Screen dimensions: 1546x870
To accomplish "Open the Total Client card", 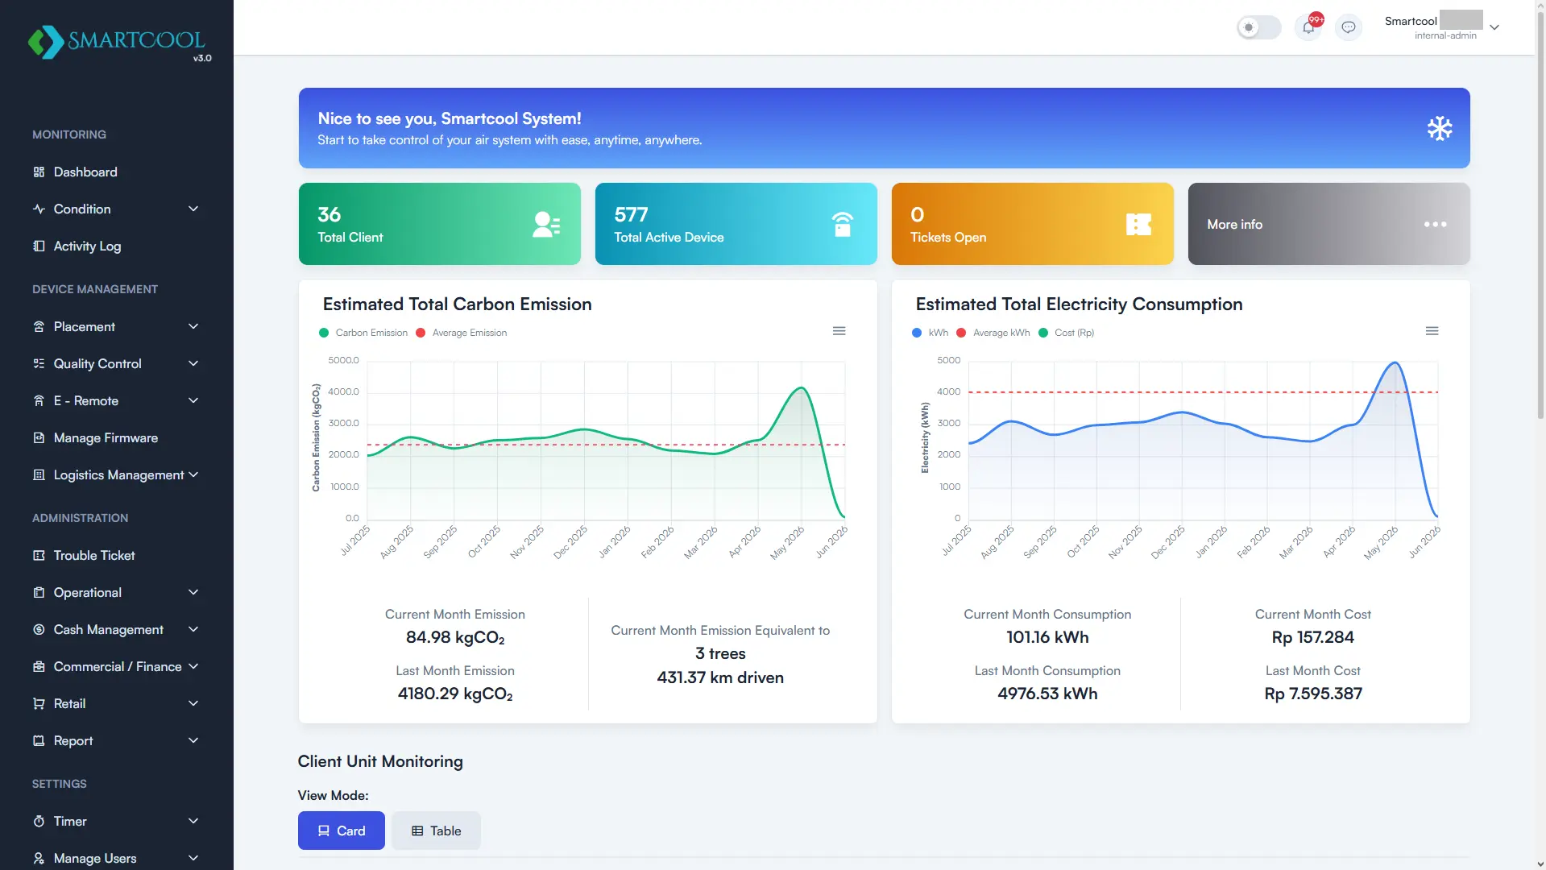I will pyautogui.click(x=439, y=224).
